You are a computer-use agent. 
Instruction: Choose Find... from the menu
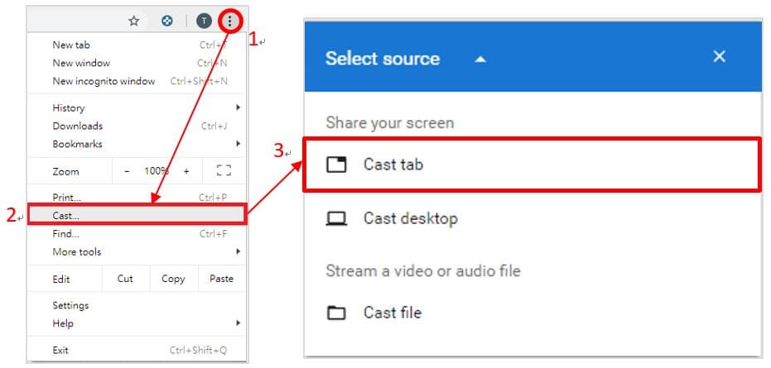pos(137,234)
